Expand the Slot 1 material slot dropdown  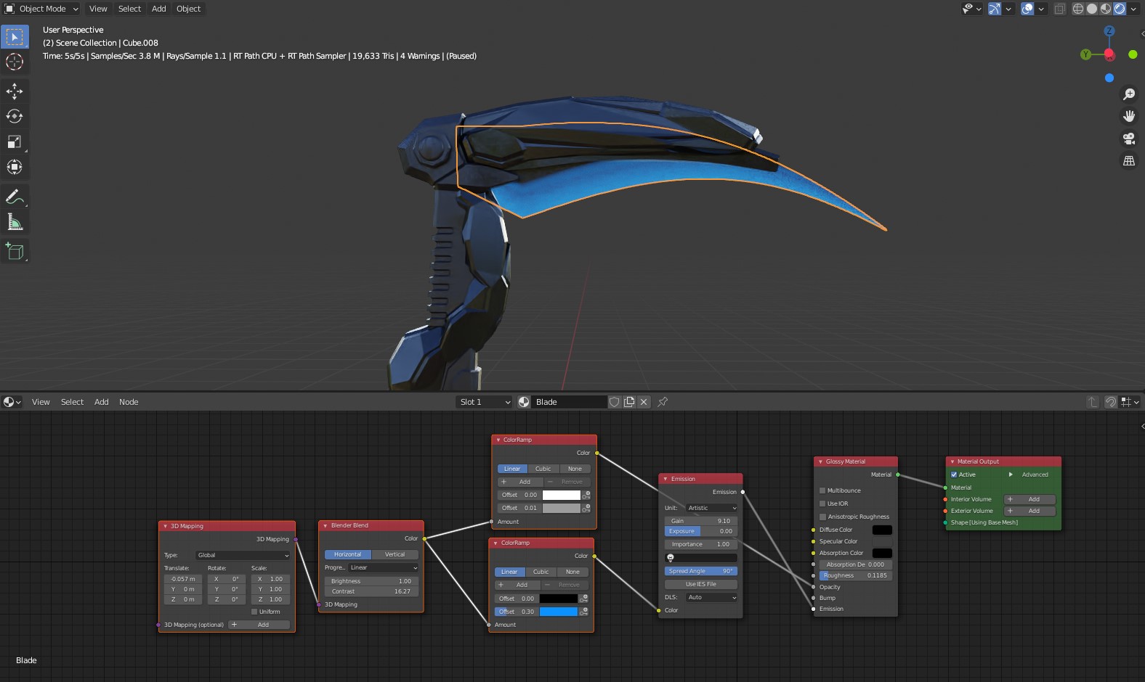(485, 402)
